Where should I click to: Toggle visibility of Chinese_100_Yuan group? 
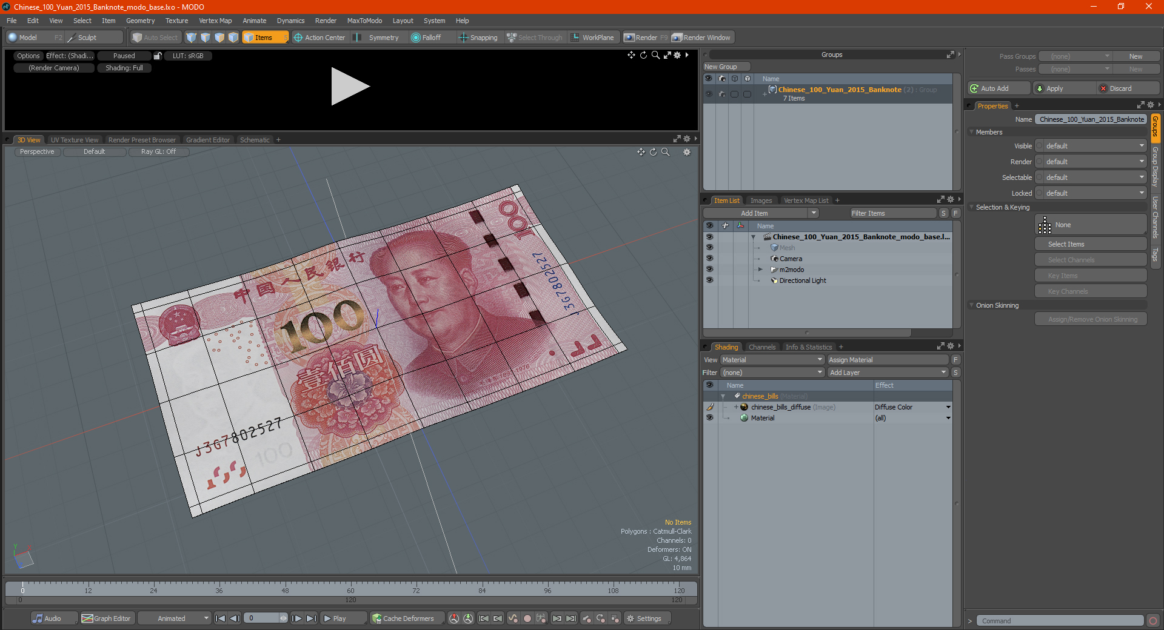pos(709,94)
